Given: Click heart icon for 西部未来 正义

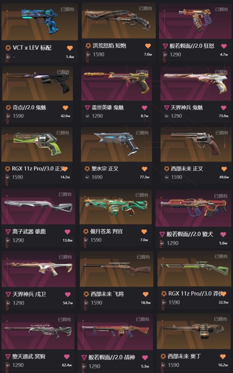Looking at the screenshot, I should [224, 169].
